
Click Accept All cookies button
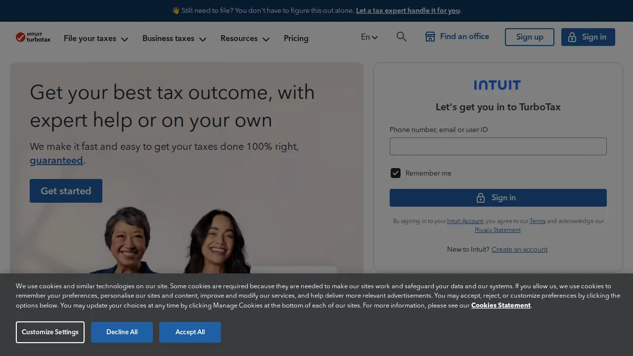coord(190,332)
